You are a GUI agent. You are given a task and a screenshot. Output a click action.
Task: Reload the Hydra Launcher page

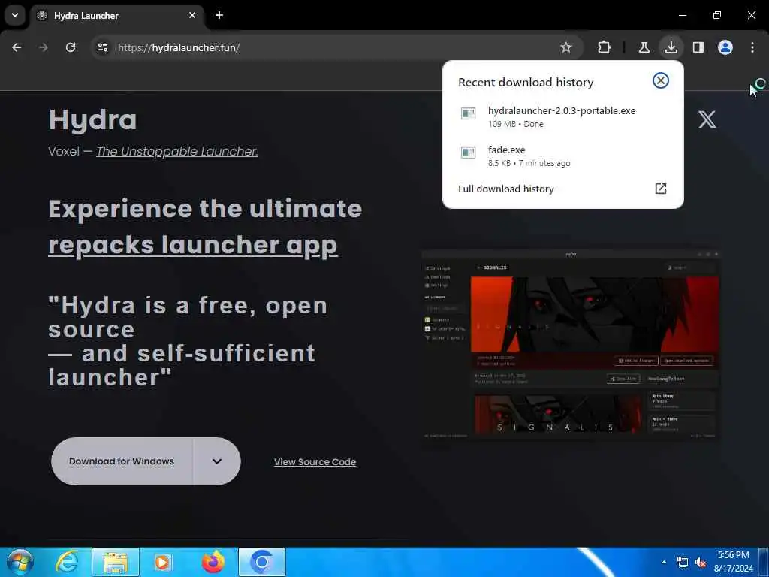click(x=71, y=47)
